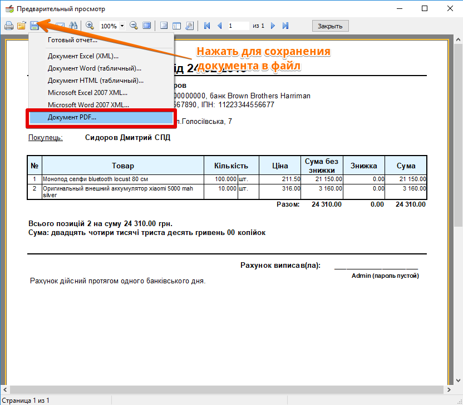Click the Ціна column header
Screen dimensions: 463x405
coord(280,166)
